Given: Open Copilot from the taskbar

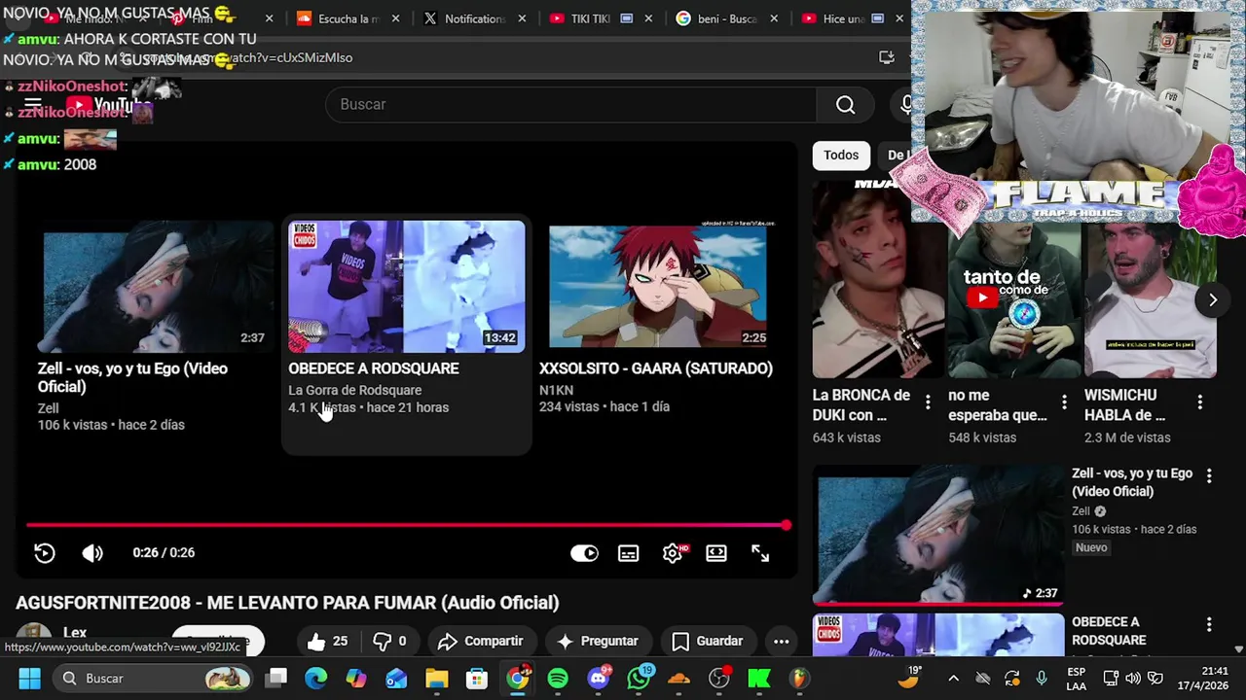Looking at the screenshot, I should (x=356, y=678).
